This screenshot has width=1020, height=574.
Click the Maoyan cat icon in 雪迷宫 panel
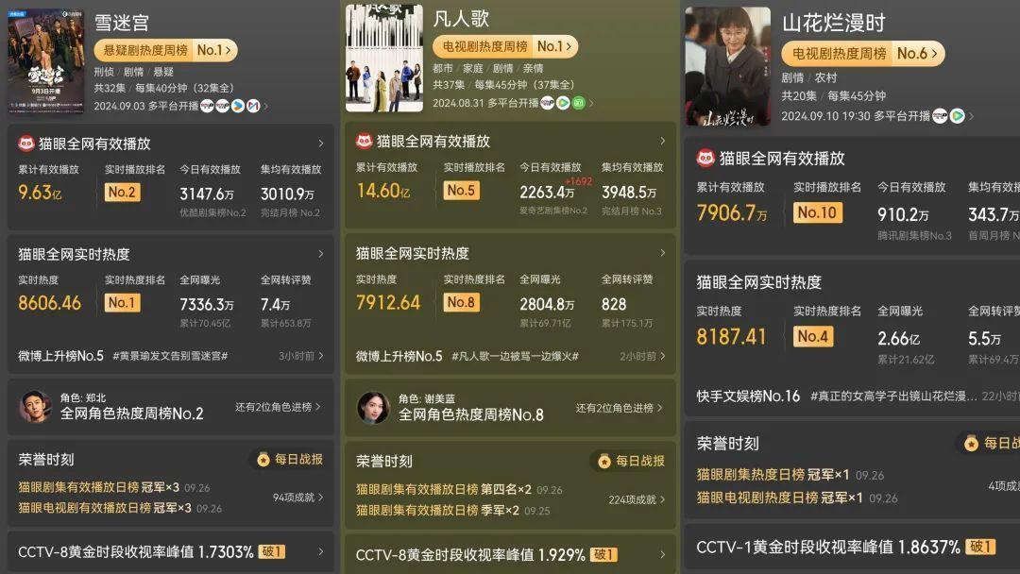click(x=26, y=143)
